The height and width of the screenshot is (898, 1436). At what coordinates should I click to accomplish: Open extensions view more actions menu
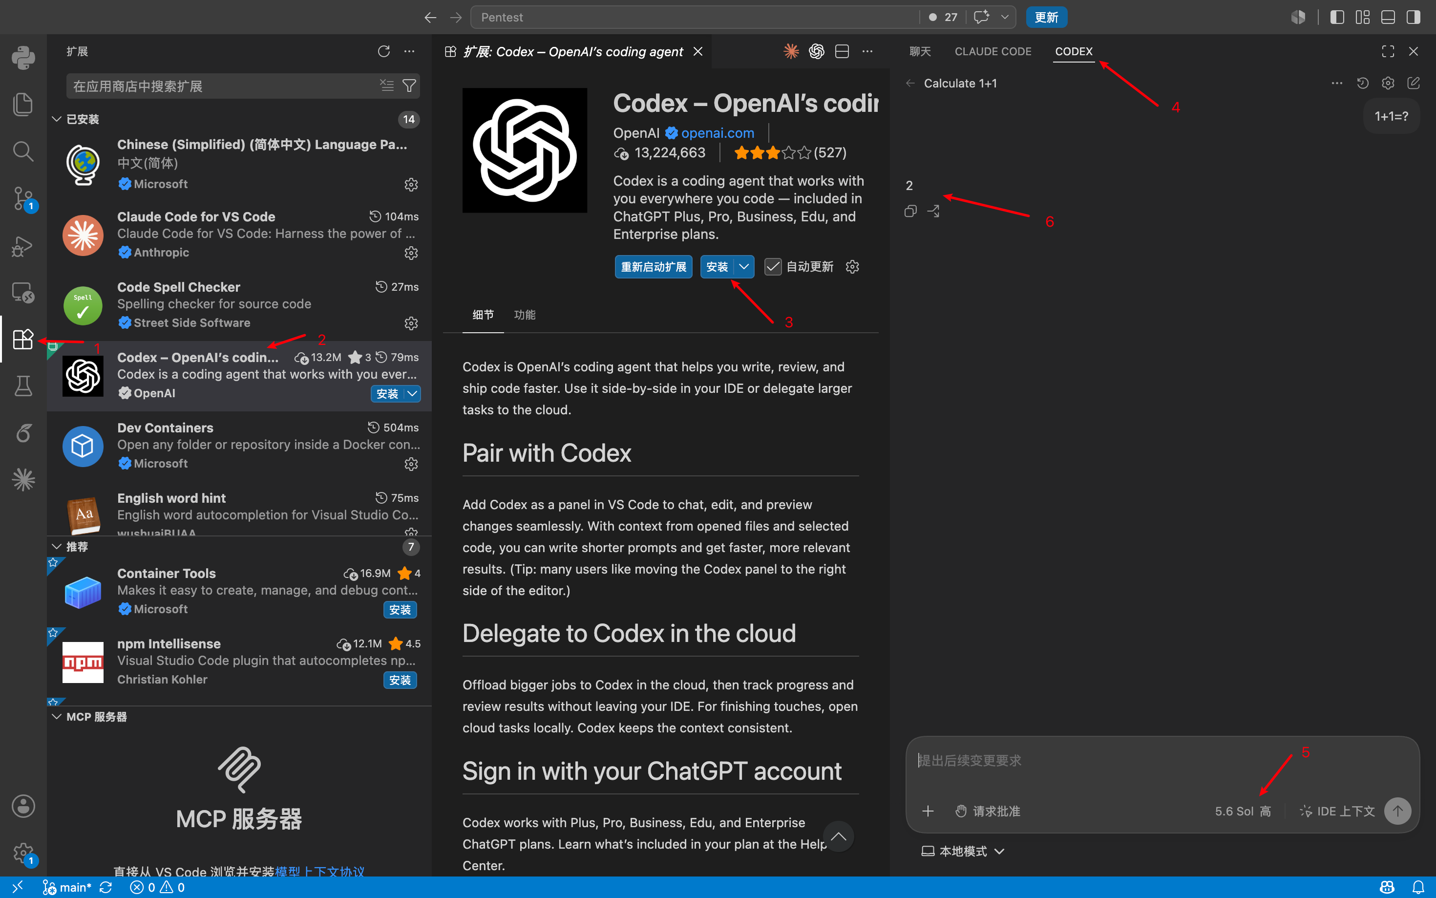click(x=410, y=52)
